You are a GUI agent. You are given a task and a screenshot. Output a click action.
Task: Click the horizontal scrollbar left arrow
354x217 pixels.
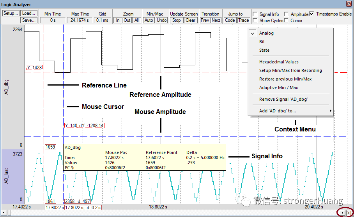pos(4,212)
